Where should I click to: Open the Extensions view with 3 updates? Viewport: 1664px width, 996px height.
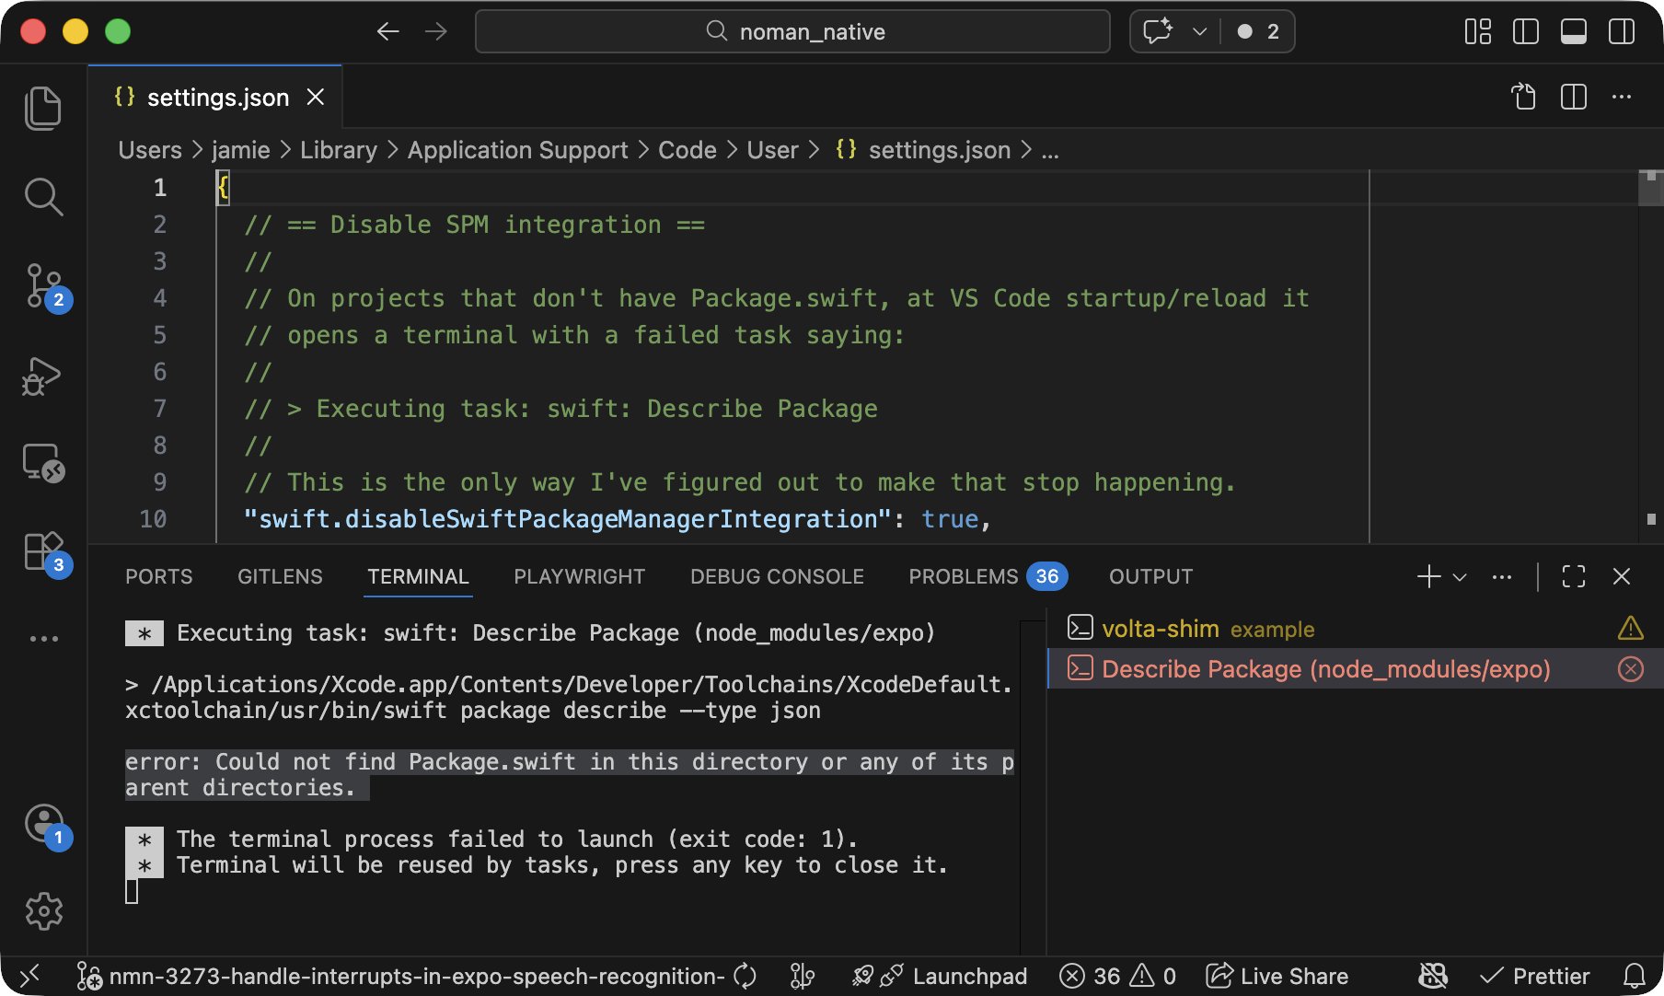click(x=43, y=552)
